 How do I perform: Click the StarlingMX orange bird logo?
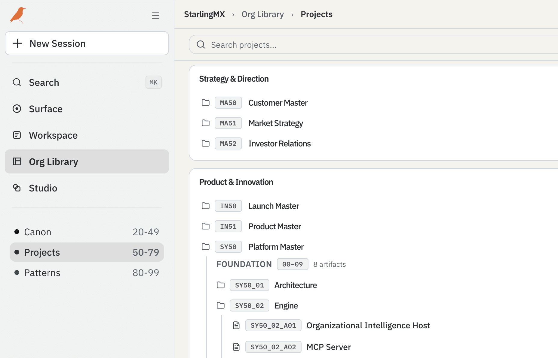coord(18,15)
